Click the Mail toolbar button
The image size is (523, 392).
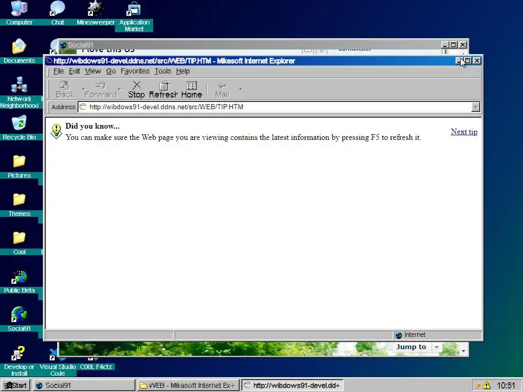point(222,89)
